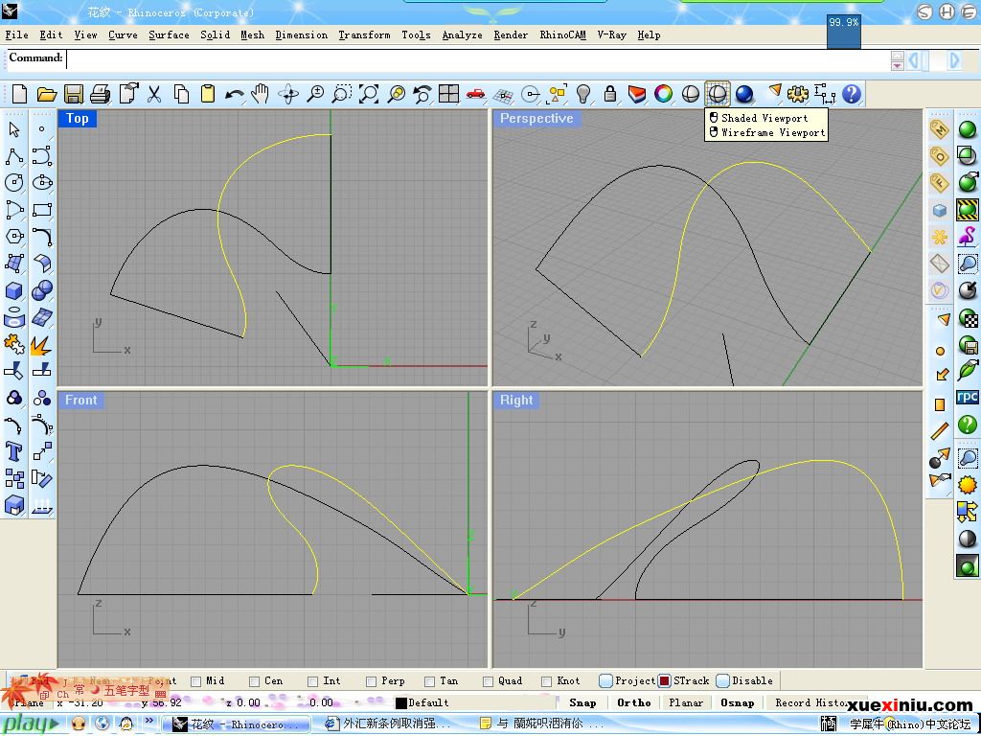
Task: Open the Surface menu
Action: point(169,35)
